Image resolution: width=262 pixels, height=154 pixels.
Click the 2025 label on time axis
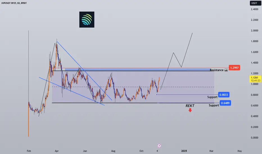click(184, 151)
